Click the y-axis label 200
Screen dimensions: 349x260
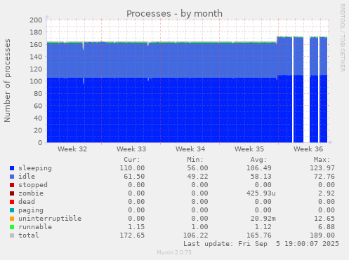(36, 20)
